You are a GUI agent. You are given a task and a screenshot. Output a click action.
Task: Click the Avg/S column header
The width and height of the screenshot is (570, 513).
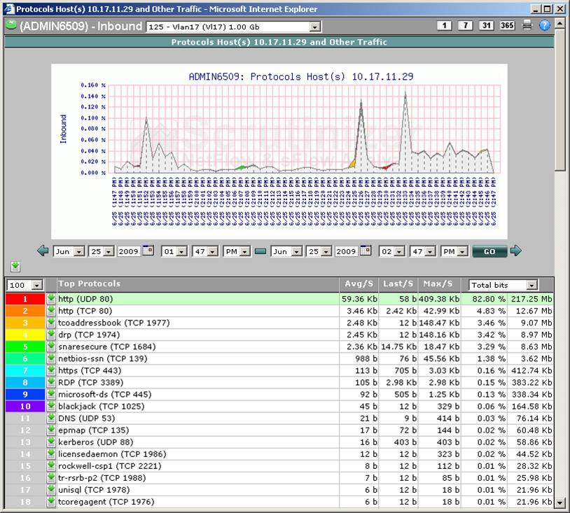click(x=359, y=284)
